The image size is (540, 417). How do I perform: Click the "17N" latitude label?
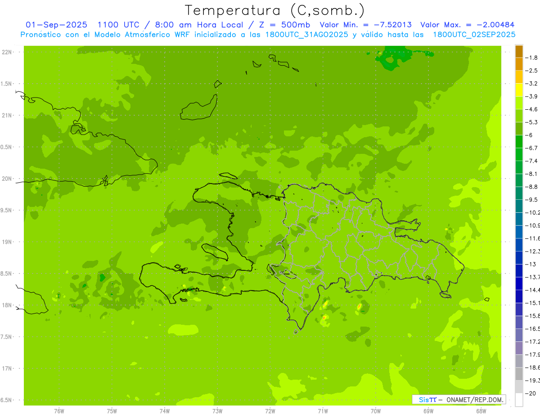(x=7, y=368)
